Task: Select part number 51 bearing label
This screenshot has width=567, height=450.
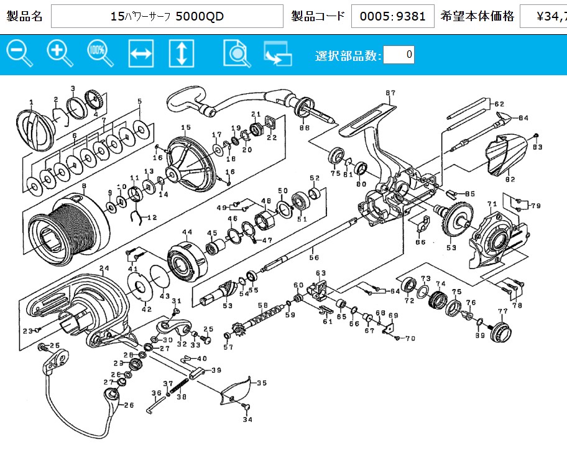Action: click(x=302, y=219)
